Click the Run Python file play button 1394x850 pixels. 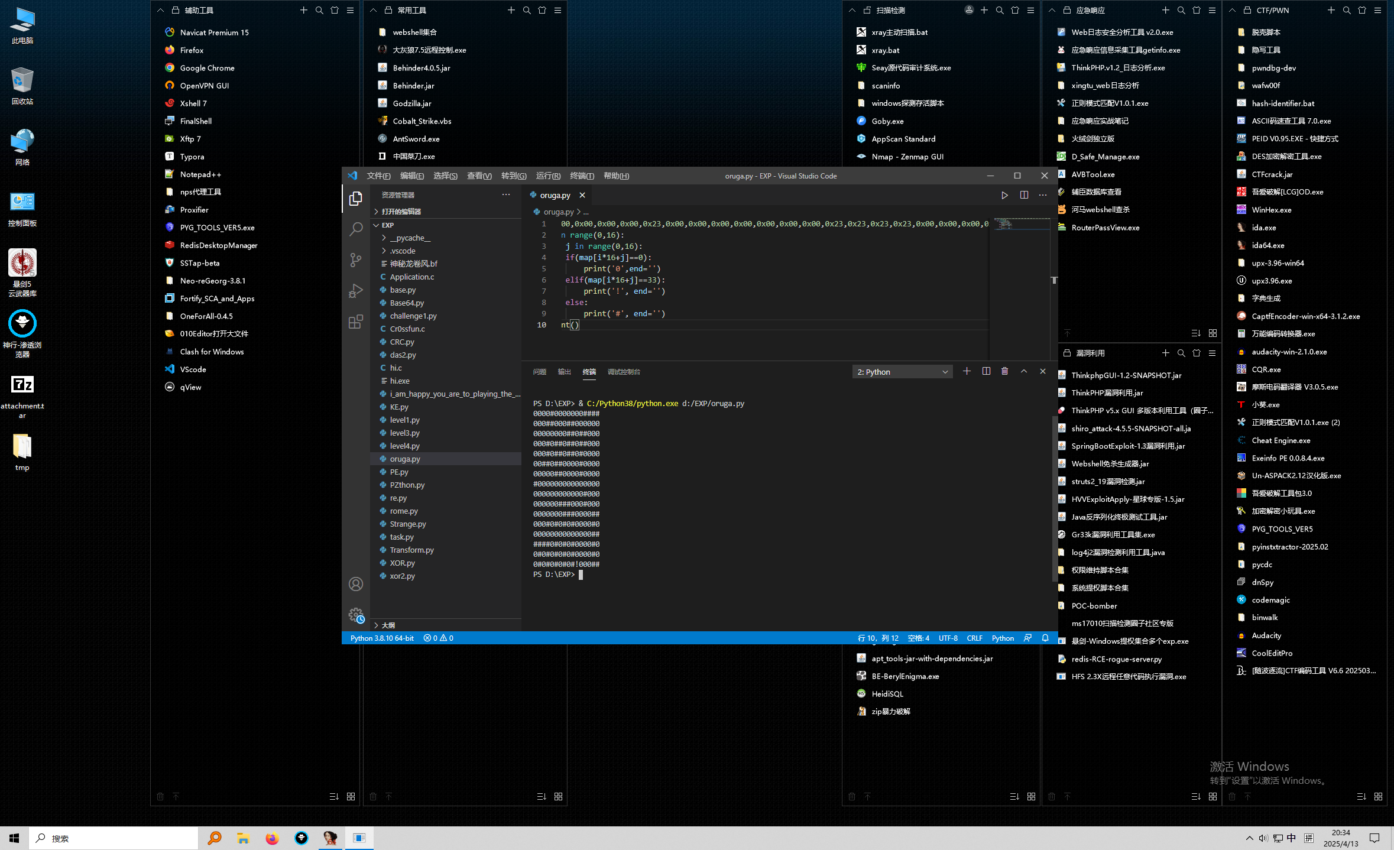(1004, 195)
